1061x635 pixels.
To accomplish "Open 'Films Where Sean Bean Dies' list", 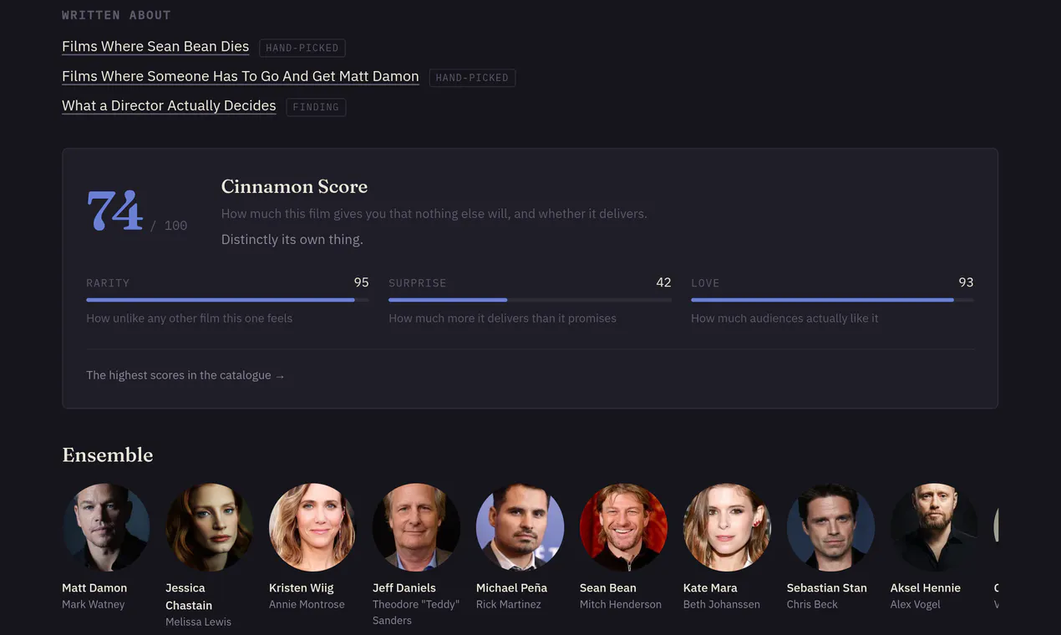I will pos(155,47).
